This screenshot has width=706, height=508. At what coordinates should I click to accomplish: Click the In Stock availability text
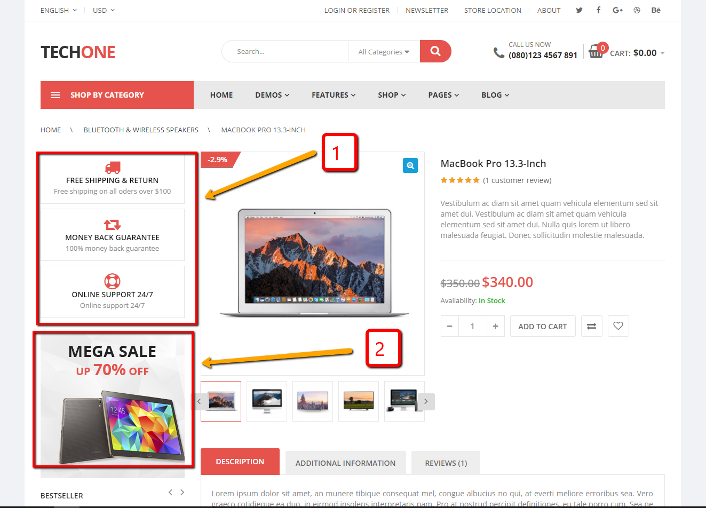coord(491,300)
